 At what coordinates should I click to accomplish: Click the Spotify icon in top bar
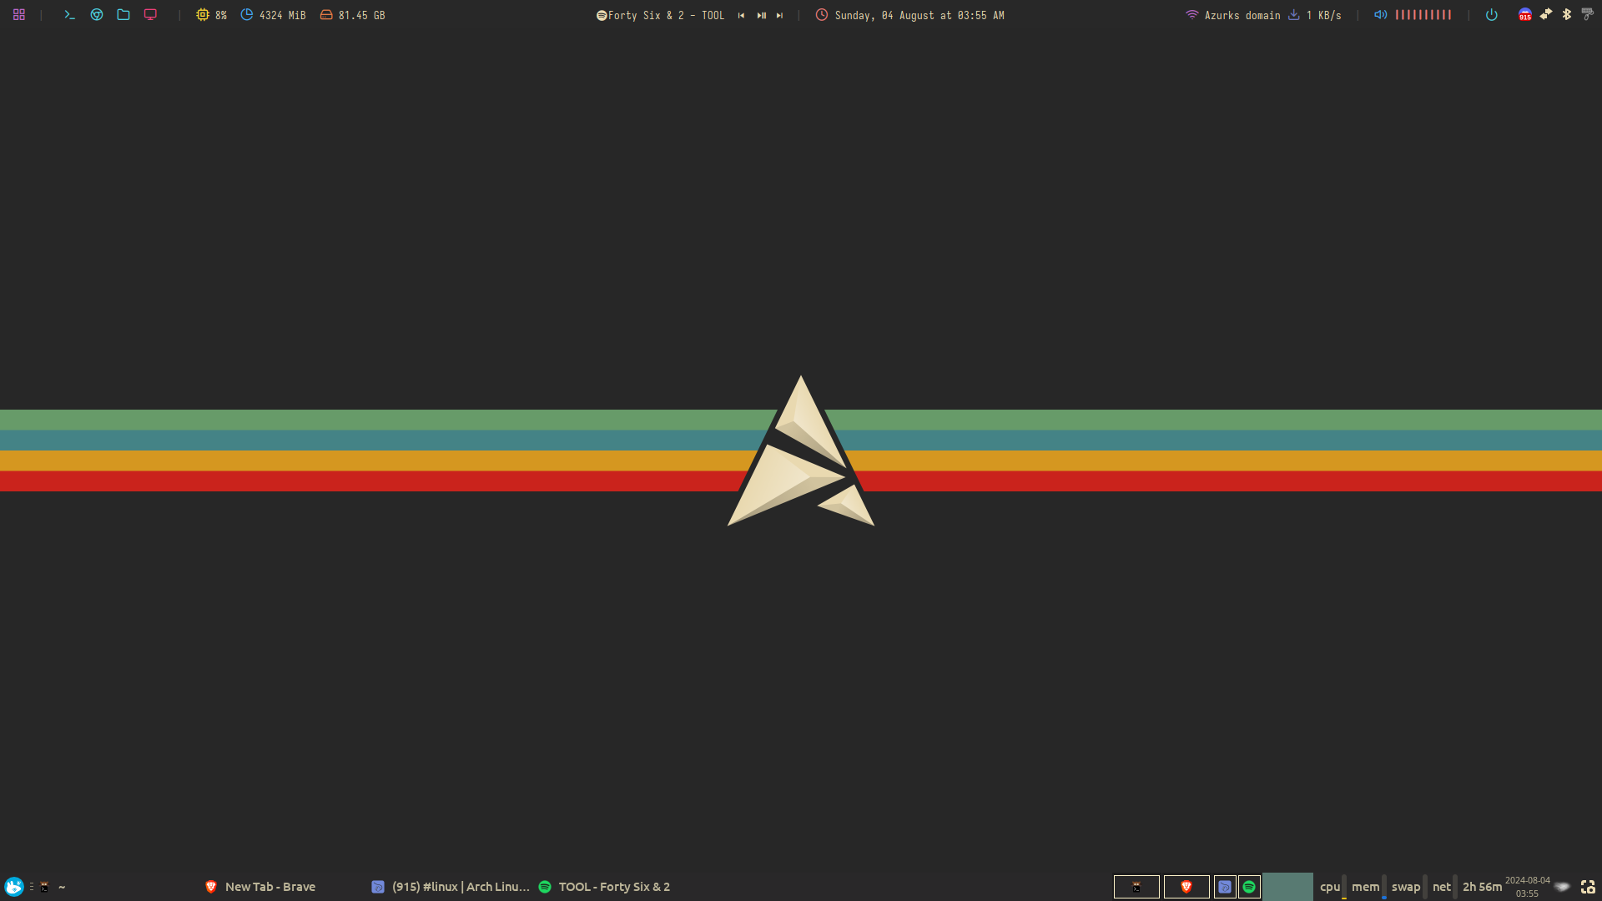pos(601,15)
